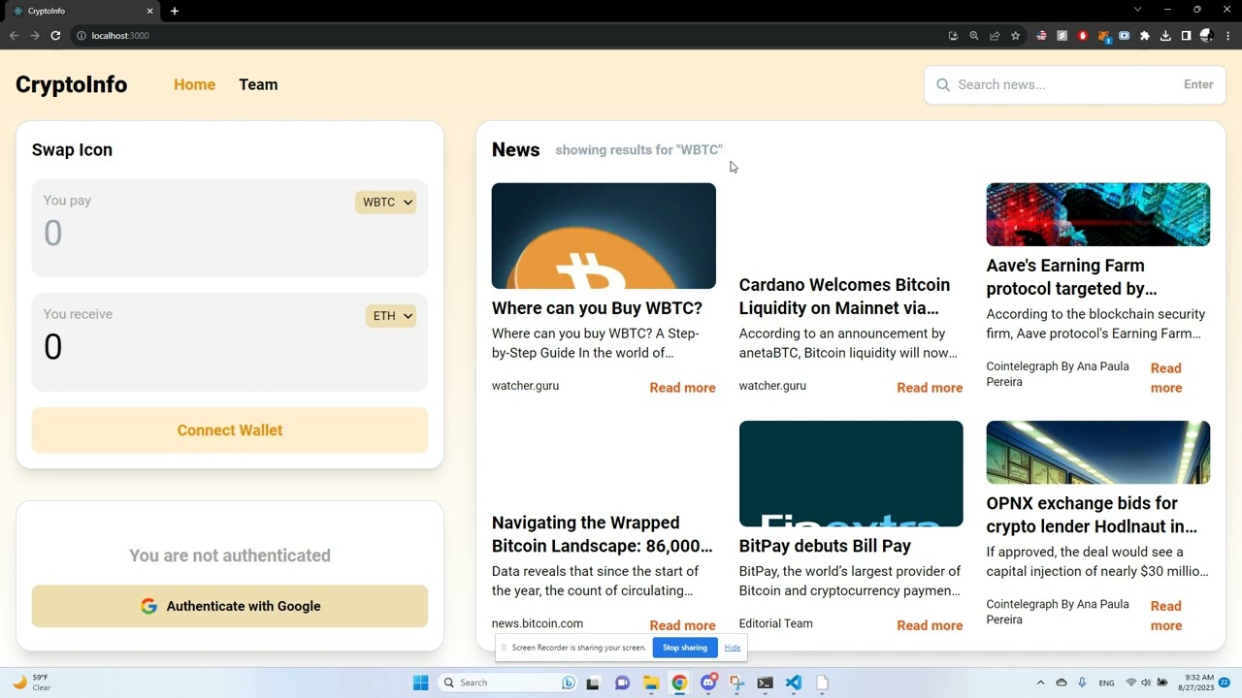Toggle the browser side panel icon
This screenshot has width=1242, height=698.
(1186, 36)
